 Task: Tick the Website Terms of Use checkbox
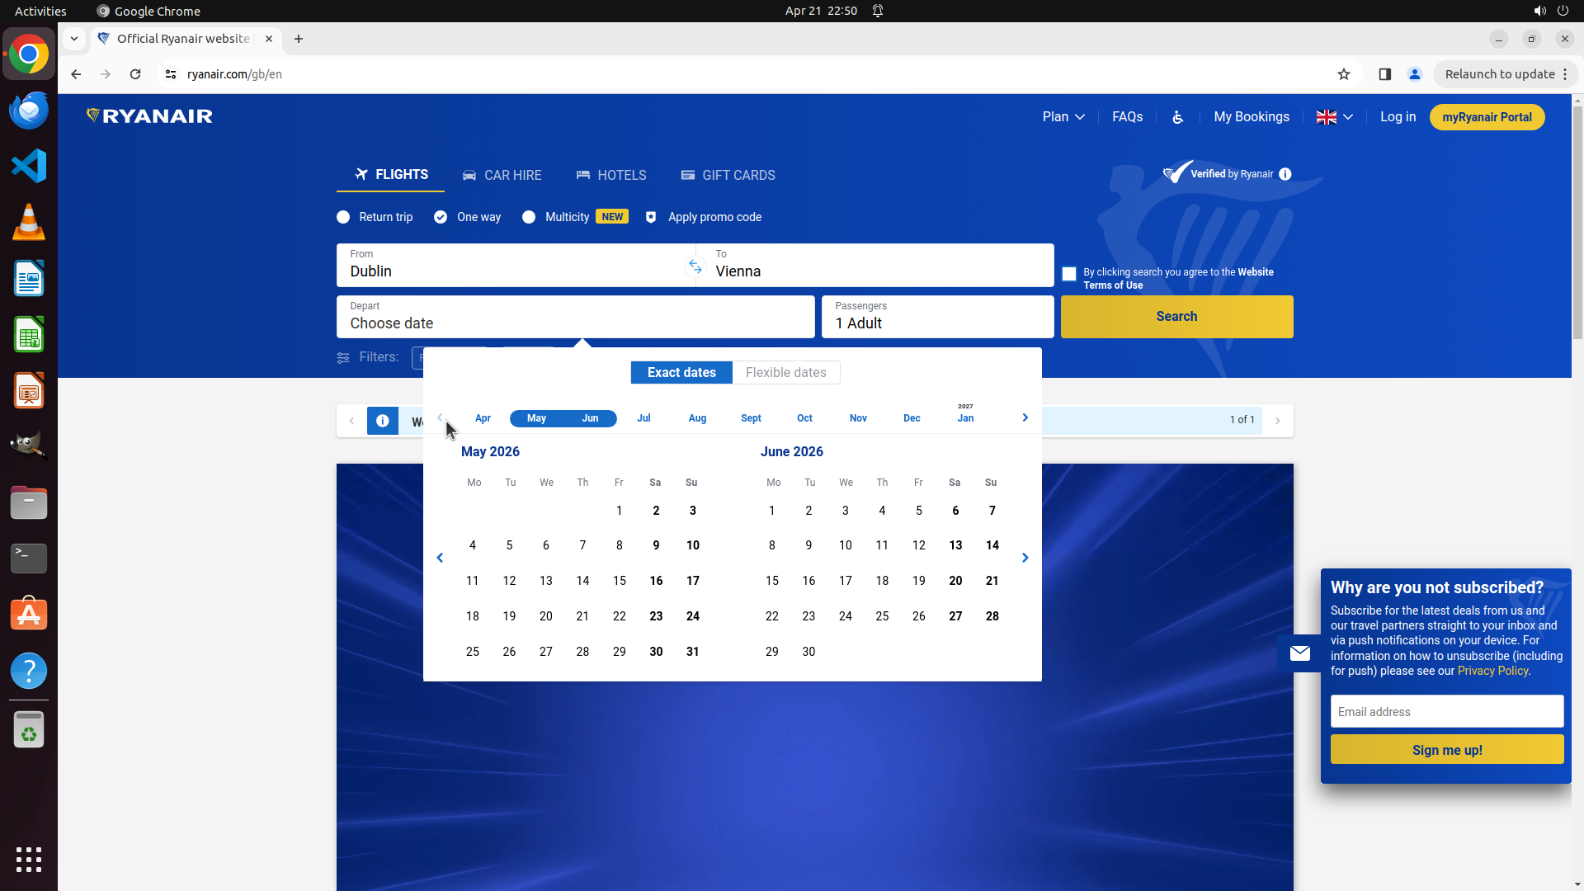click(x=1069, y=274)
